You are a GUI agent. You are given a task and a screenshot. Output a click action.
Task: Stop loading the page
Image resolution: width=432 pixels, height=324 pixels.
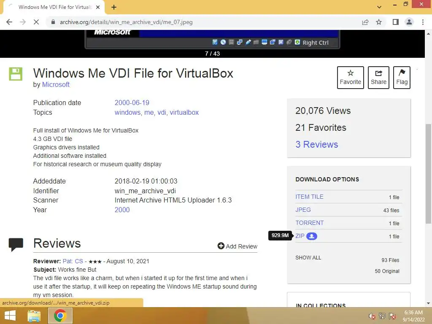coord(36,22)
